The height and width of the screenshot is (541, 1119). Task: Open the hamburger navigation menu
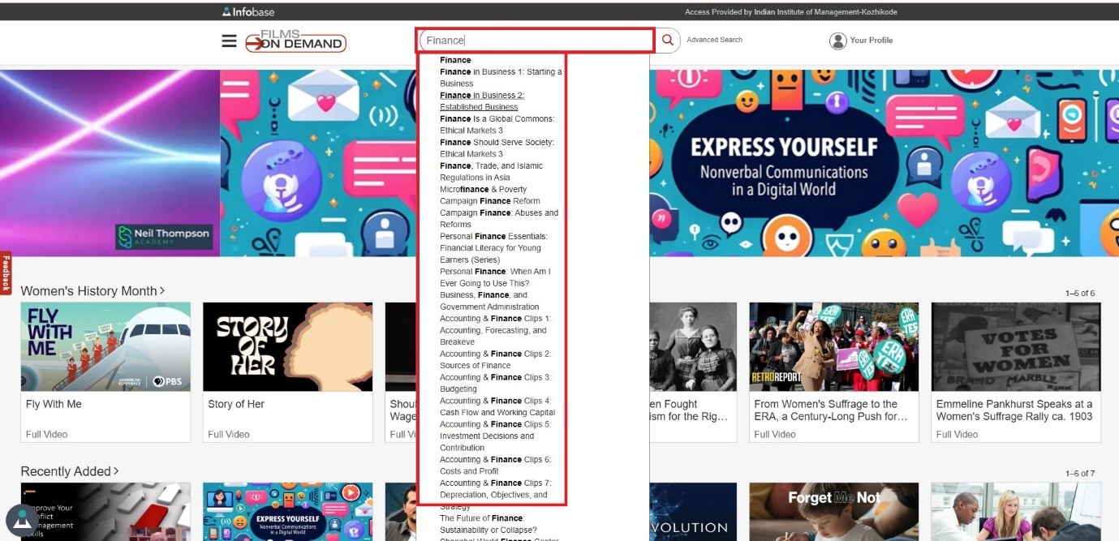(229, 41)
